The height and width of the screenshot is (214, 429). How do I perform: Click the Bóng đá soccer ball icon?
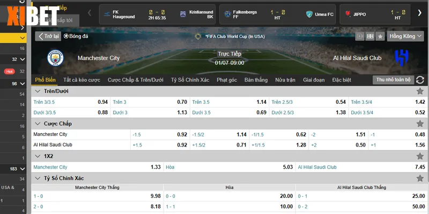click(66, 36)
